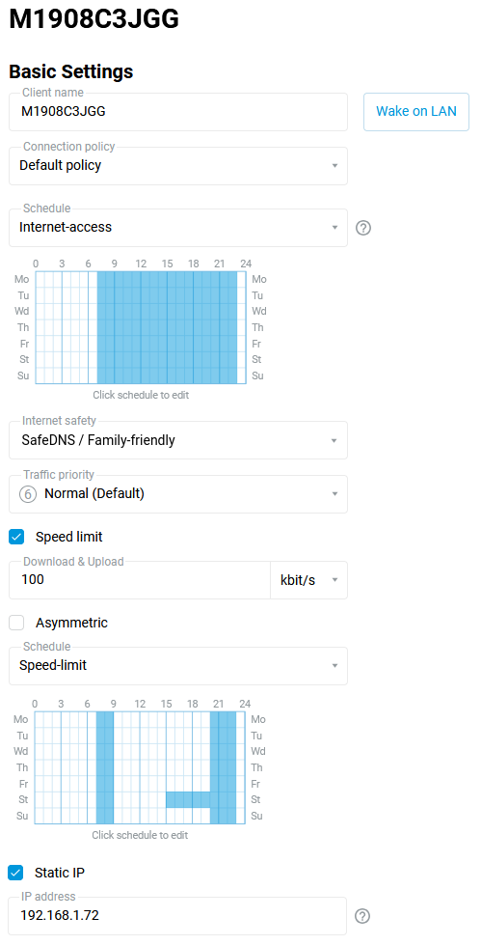
Task: Disable the Speed limit checkbox
Action: tap(16, 537)
